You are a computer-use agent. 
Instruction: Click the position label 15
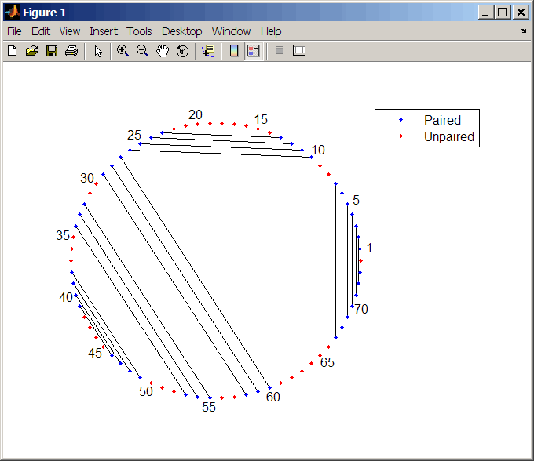click(x=261, y=119)
